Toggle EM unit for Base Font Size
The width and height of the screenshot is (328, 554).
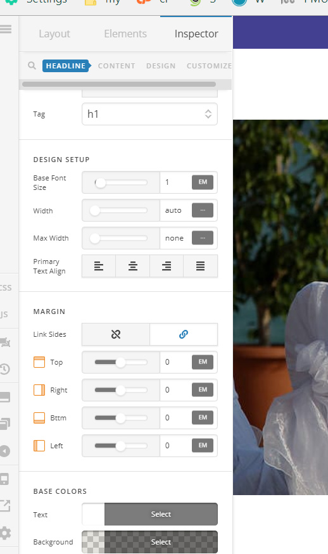[203, 182]
